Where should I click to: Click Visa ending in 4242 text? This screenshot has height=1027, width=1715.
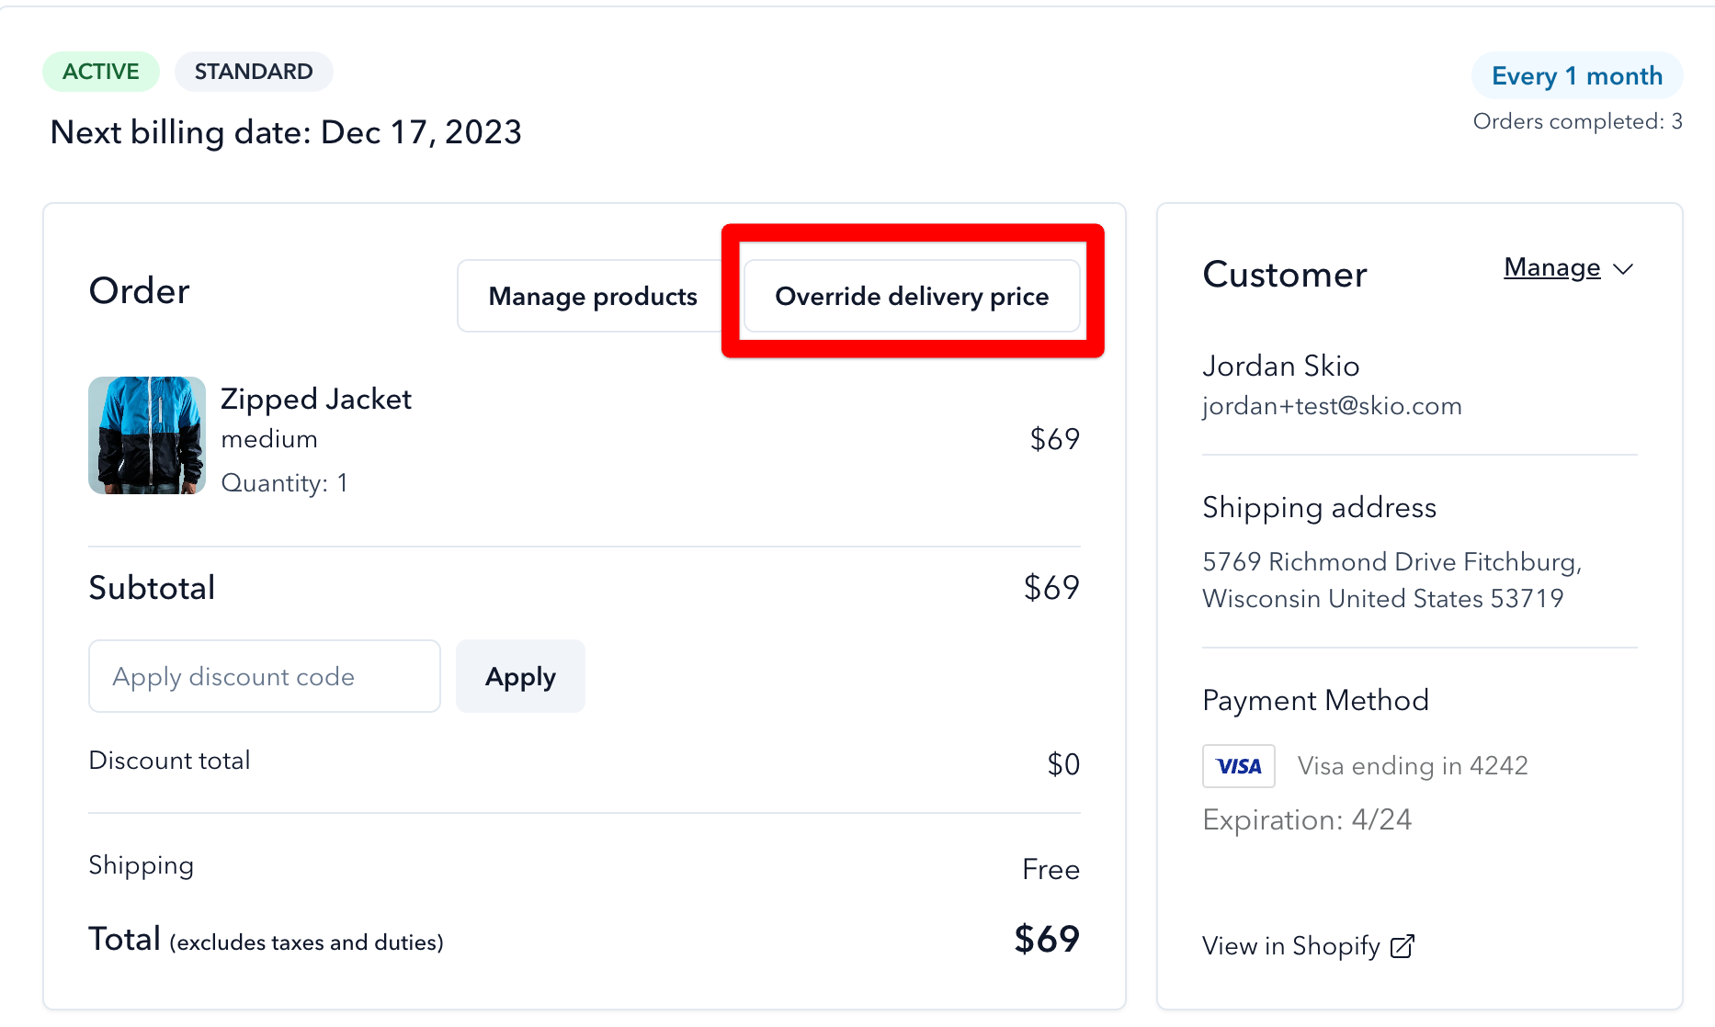click(x=1413, y=765)
